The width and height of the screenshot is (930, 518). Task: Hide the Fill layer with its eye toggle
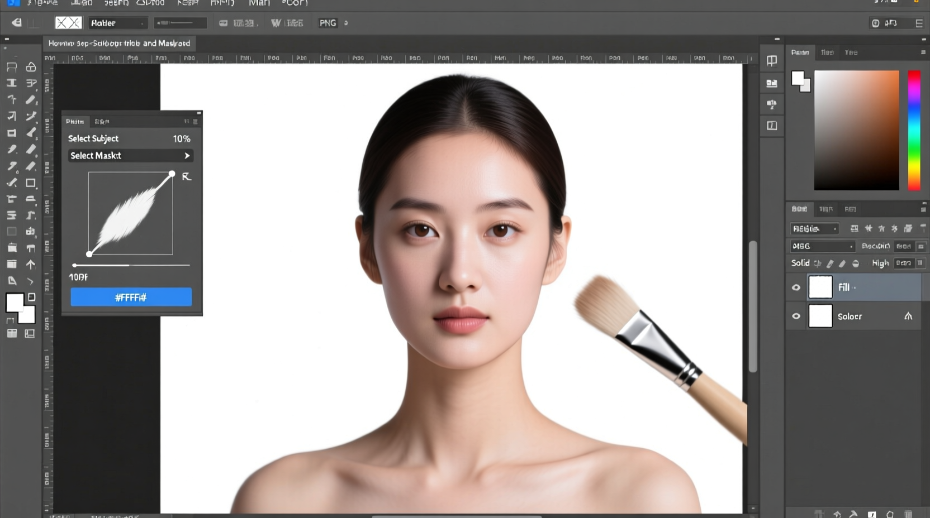pyautogui.click(x=796, y=287)
